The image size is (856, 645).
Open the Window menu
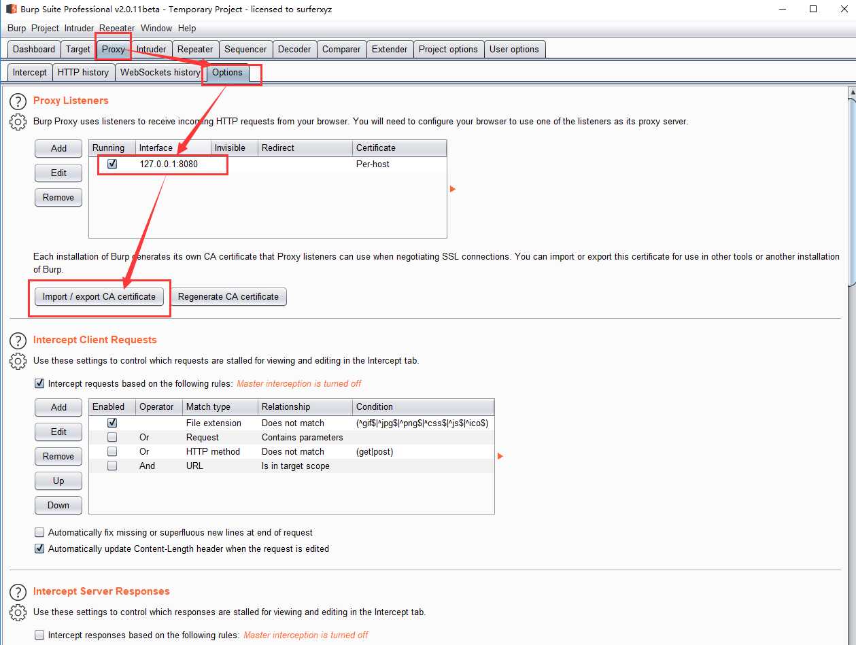point(156,28)
